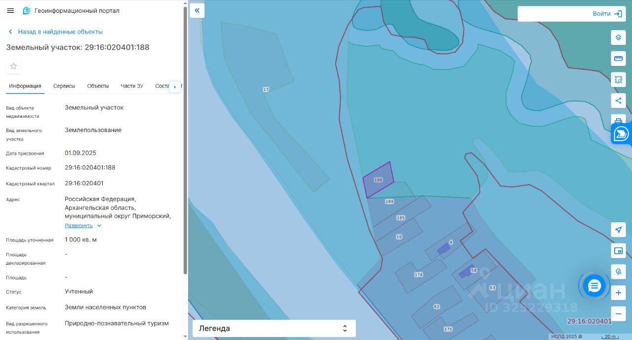
Task: Open the hamburger main menu
Action: [x=10, y=10]
